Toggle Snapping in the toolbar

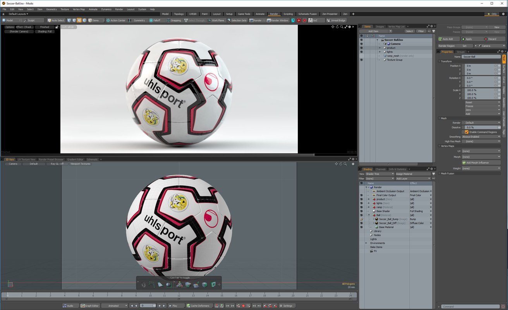[x=173, y=20]
